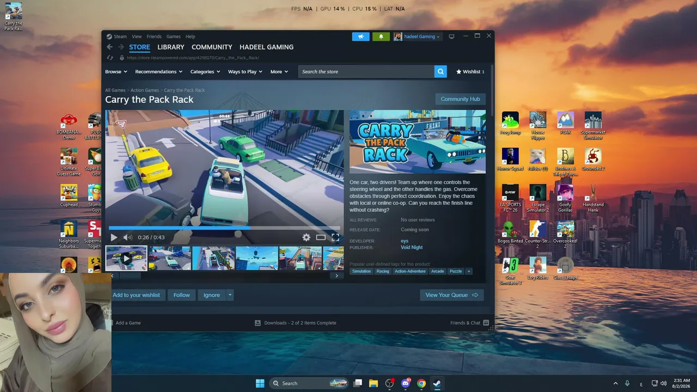Image resolution: width=697 pixels, height=392 pixels.
Task: Select EA SPORTS FC 26 desktop icon
Action: (x=510, y=199)
